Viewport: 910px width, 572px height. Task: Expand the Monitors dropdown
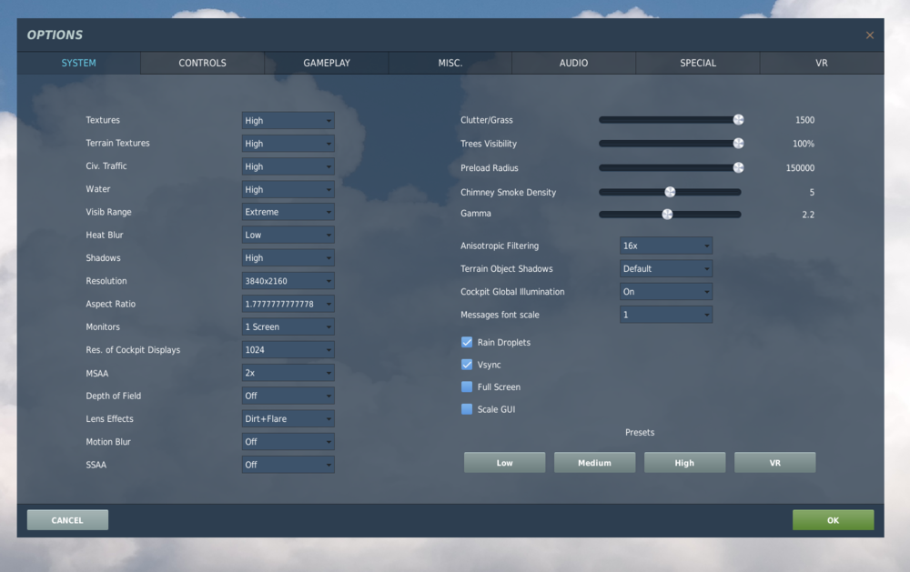[x=288, y=326]
